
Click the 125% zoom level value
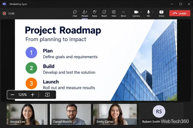[22, 95]
